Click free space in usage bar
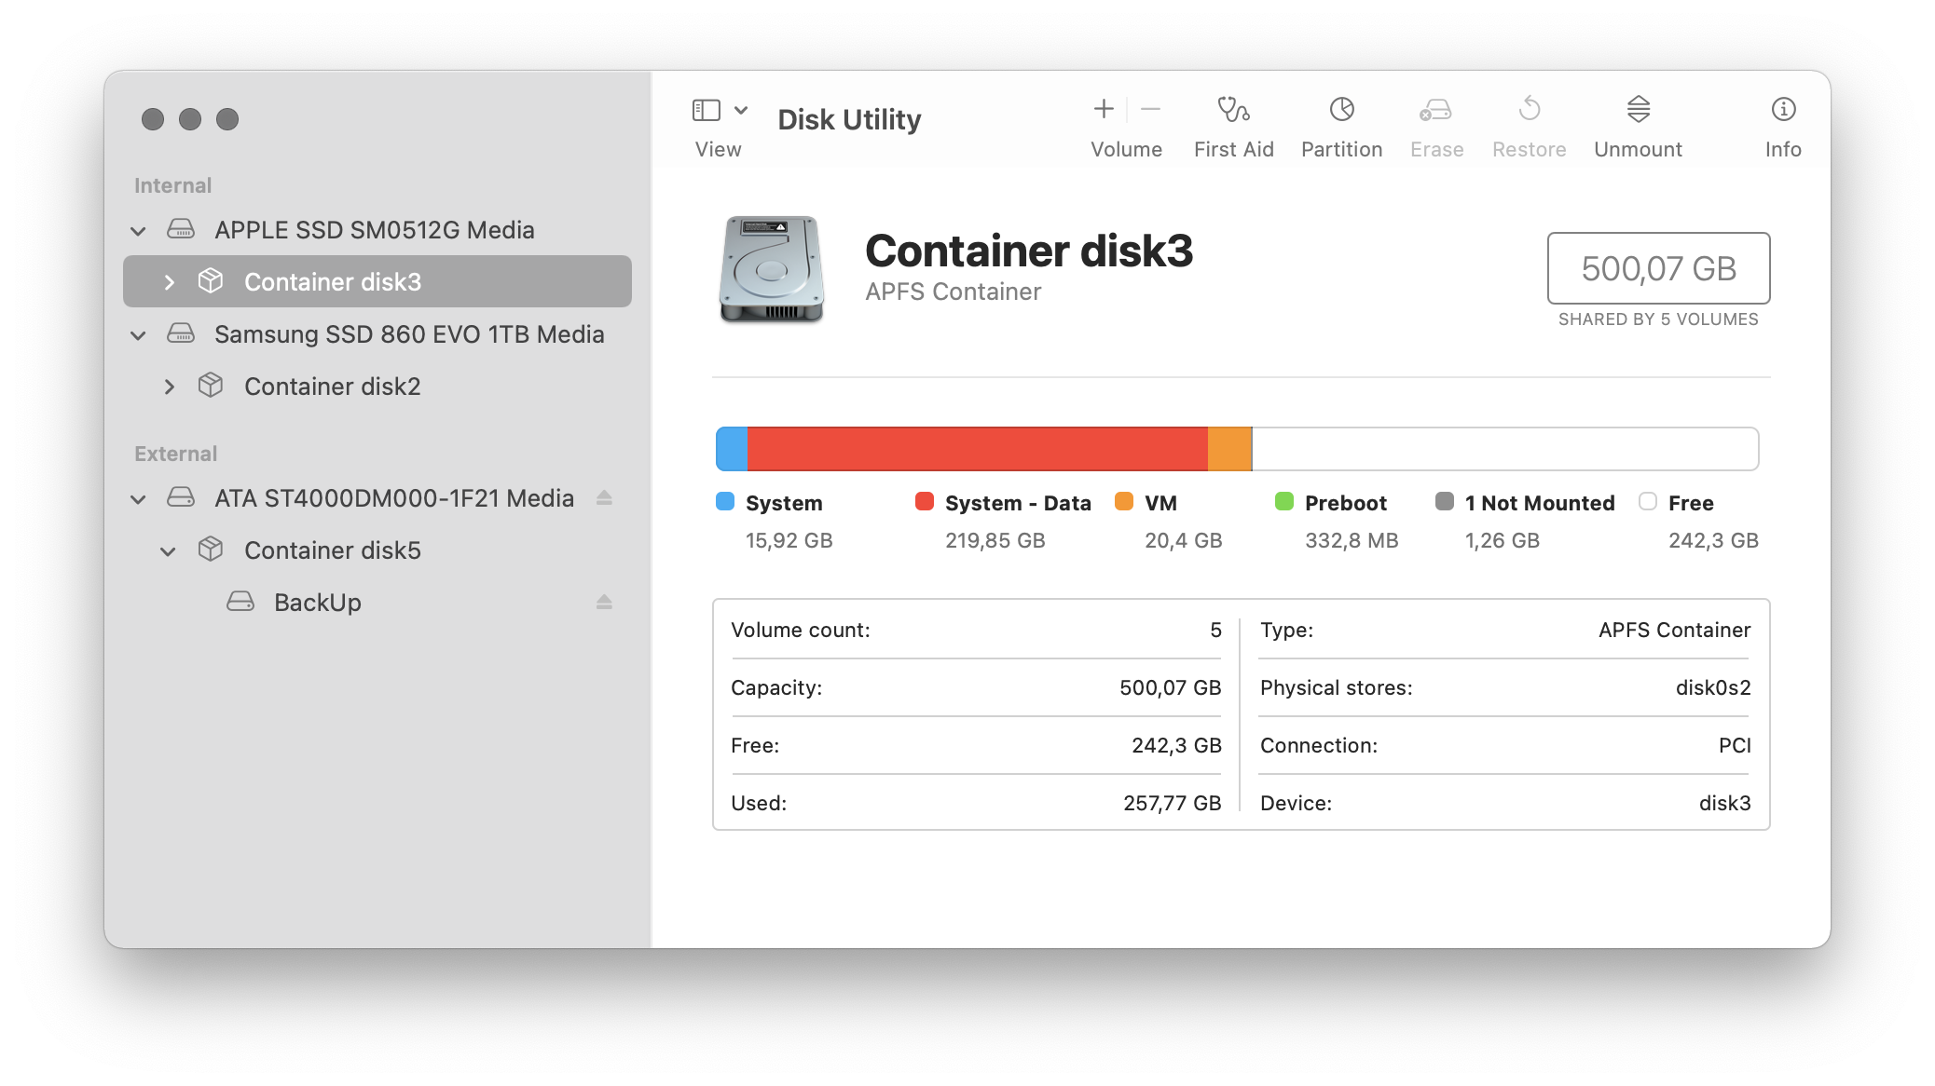Image resolution: width=1935 pixels, height=1086 pixels. pos(1503,449)
